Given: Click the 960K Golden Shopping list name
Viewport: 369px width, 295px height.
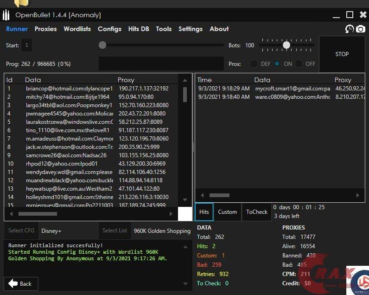Looking at the screenshot, I should tap(162, 231).
